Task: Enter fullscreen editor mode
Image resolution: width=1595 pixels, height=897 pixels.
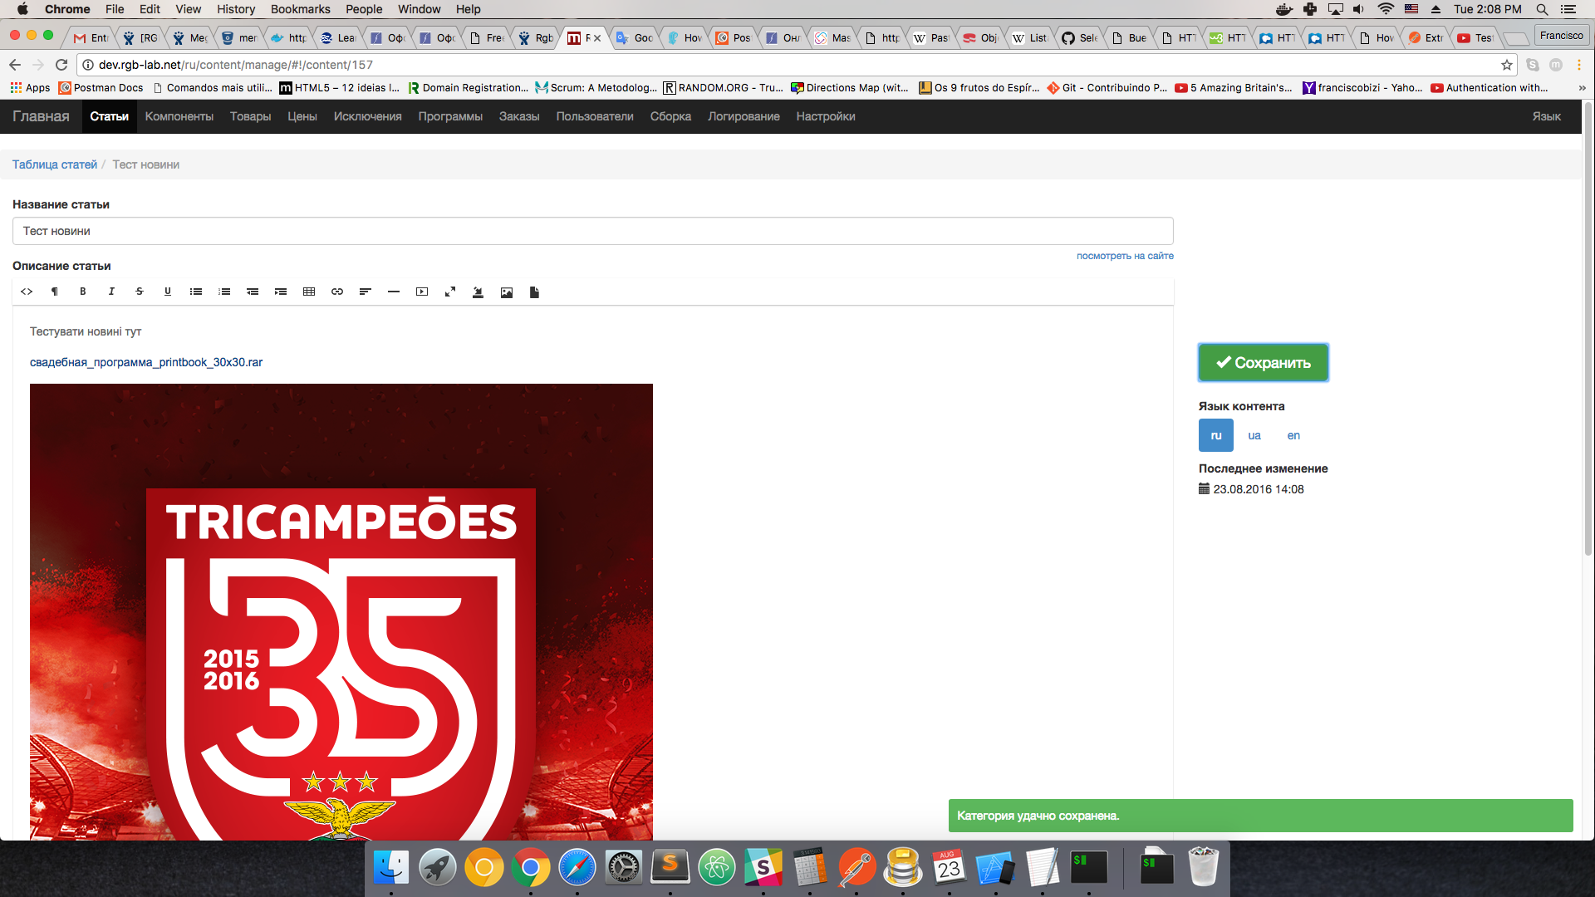Action: coord(450,292)
